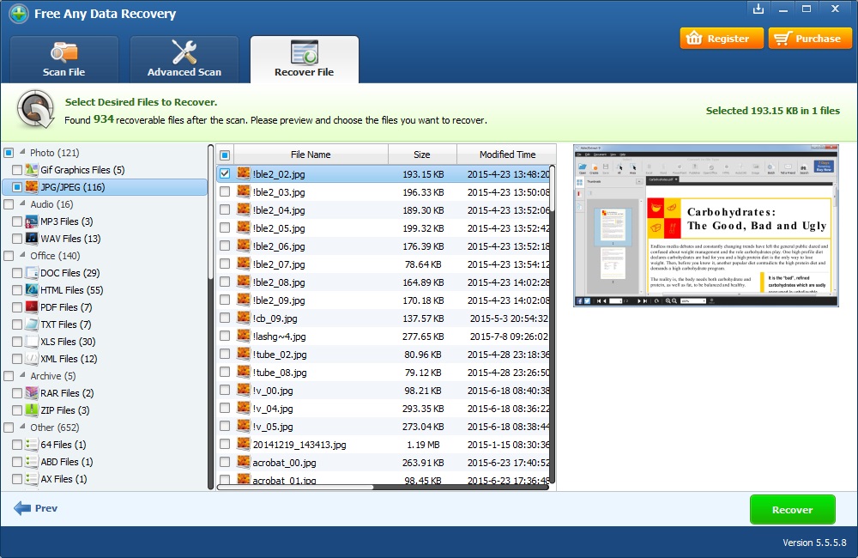Image resolution: width=858 pixels, height=558 pixels.
Task: Click the GIF Graphics file-type icon
Action: (30, 170)
